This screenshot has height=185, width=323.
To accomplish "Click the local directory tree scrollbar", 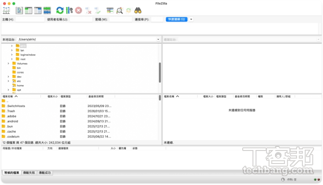I will (160, 72).
